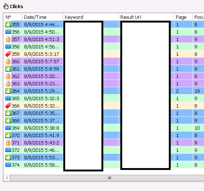Click the padlock icon on row 371

coord(8,143)
